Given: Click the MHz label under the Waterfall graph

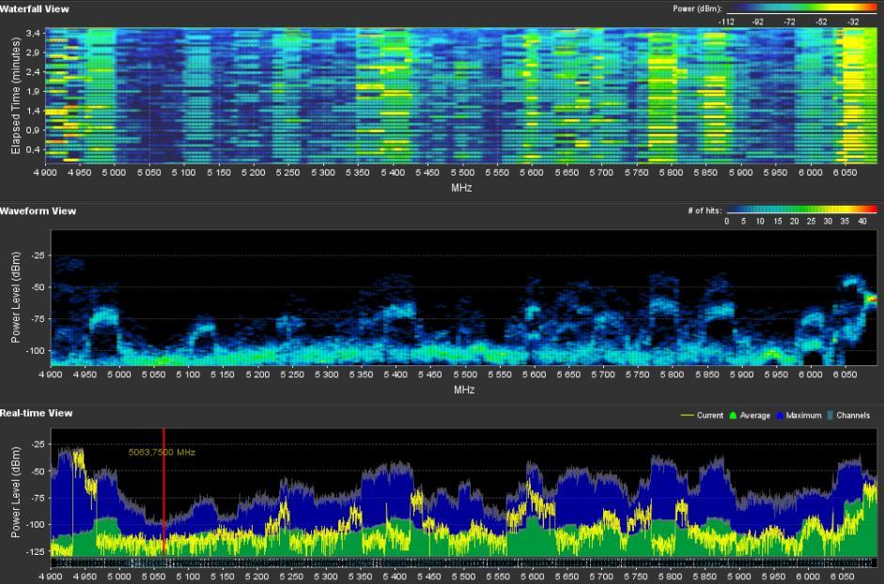Looking at the screenshot, I should coord(463,188).
